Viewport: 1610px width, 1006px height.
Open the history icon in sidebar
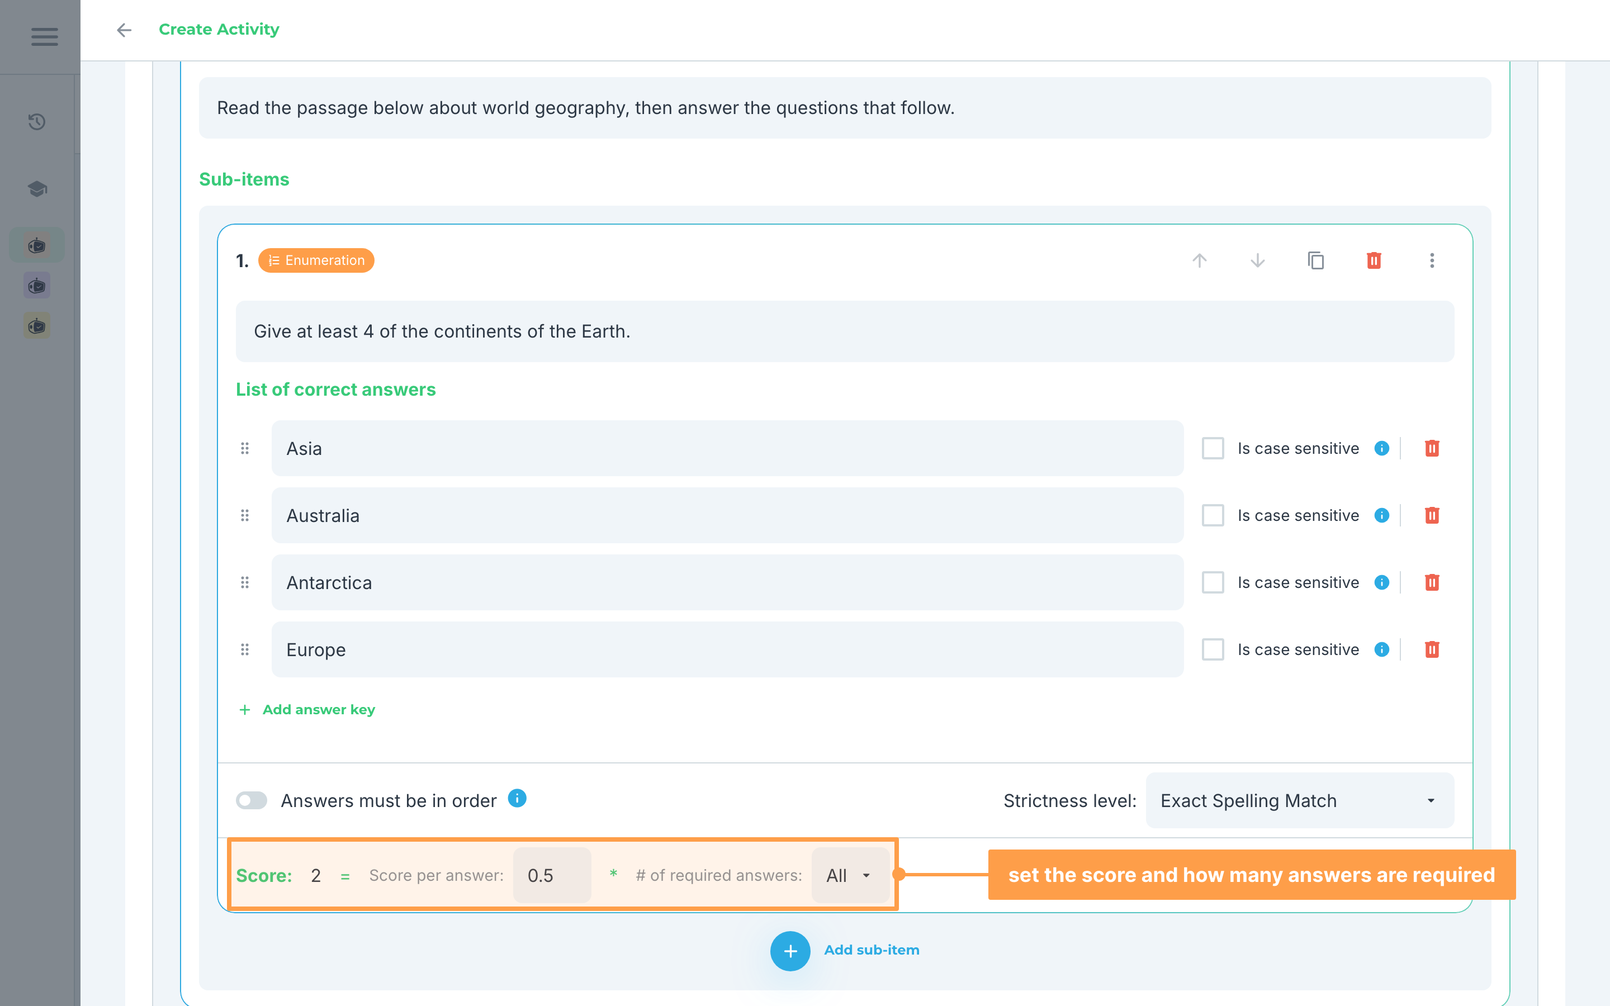click(37, 122)
